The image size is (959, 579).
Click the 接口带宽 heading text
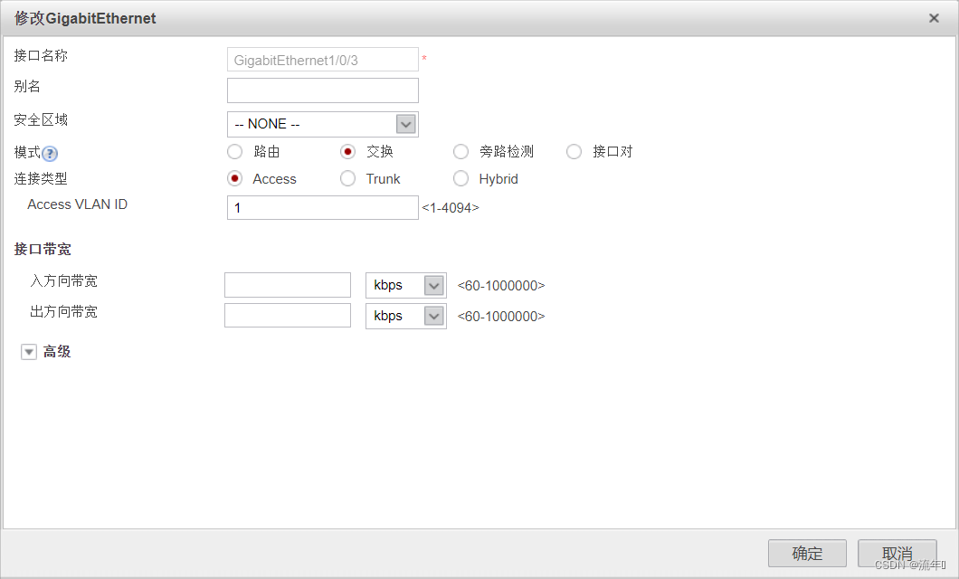[x=43, y=250]
